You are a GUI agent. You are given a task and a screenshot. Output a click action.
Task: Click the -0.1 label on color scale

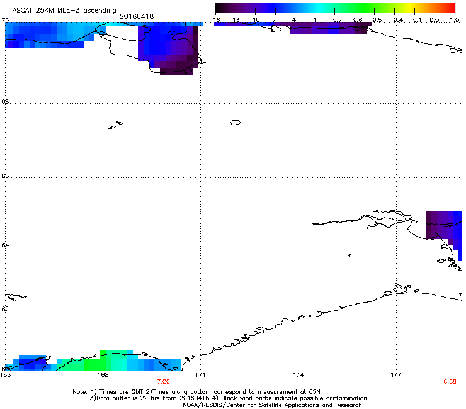(x=415, y=20)
